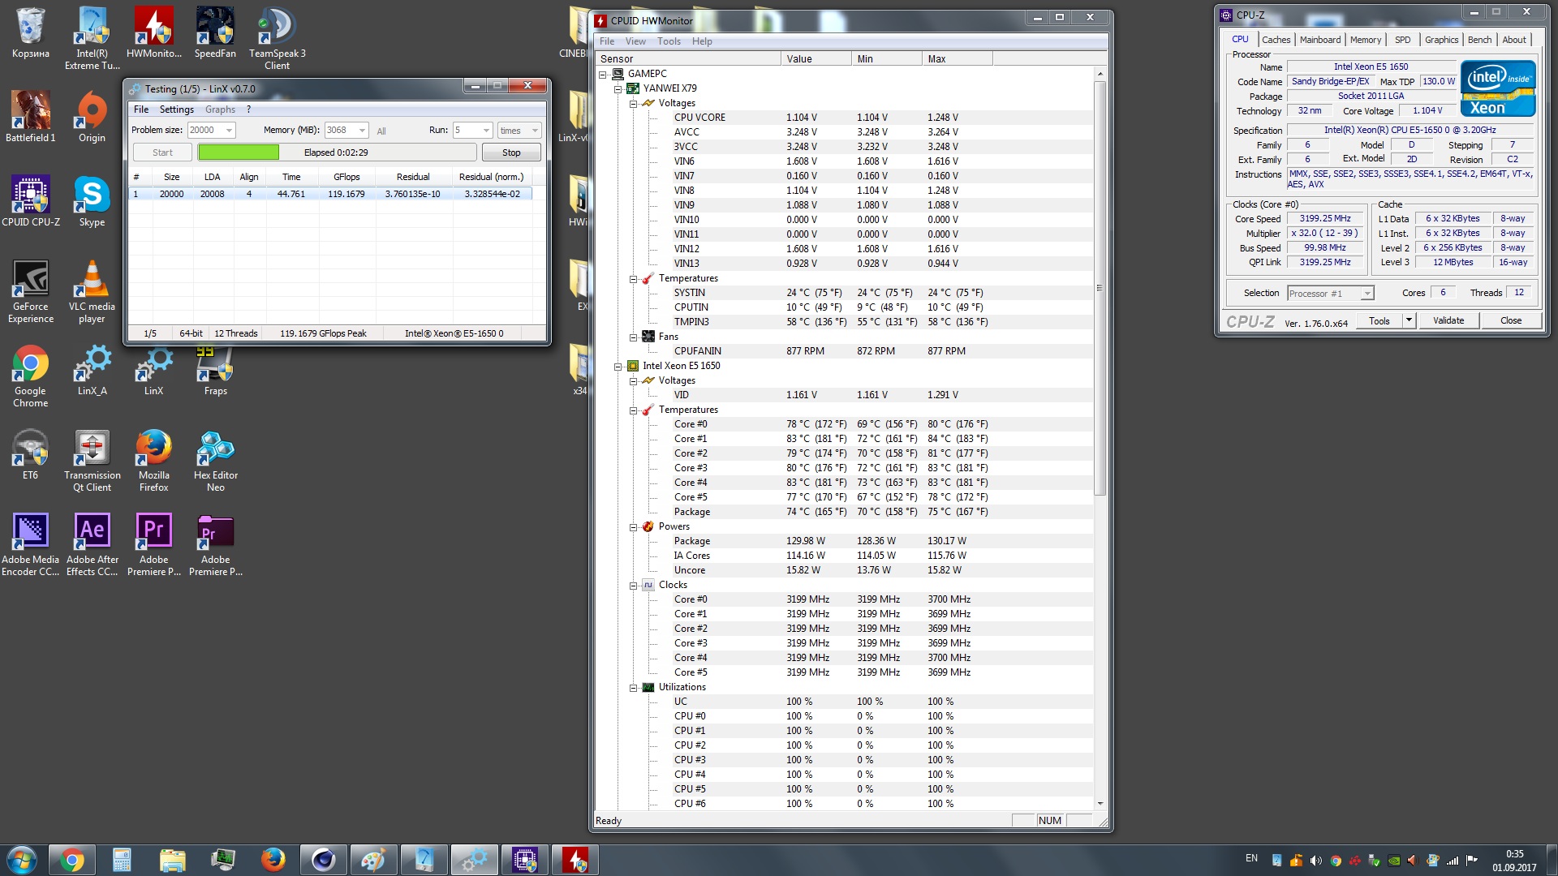Click Firefox icon in the taskbar
The image size is (1558, 876).
pyautogui.click(x=273, y=859)
